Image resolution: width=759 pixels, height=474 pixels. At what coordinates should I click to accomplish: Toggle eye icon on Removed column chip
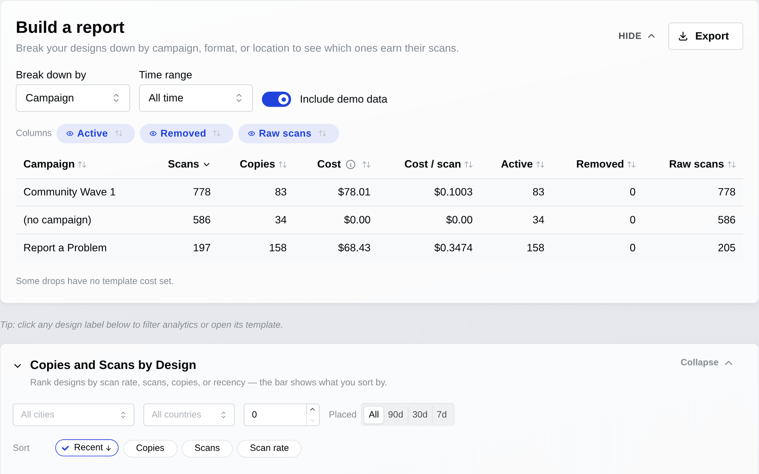[x=153, y=134]
